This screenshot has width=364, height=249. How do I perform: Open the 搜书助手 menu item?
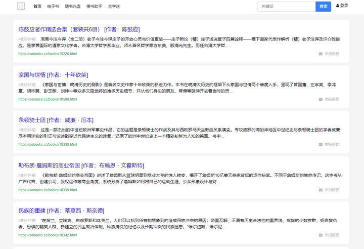point(94,6)
